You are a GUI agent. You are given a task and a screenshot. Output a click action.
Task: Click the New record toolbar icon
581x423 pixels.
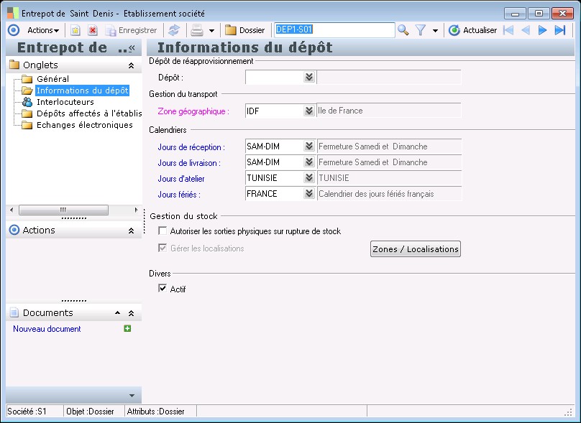click(76, 30)
